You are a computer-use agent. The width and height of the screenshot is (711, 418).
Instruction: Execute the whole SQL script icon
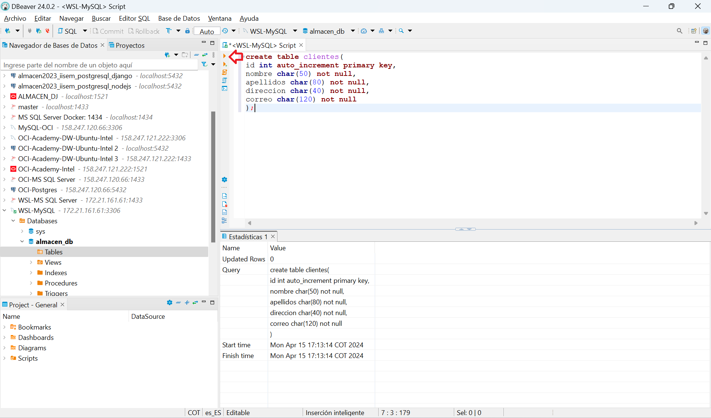coord(225,72)
